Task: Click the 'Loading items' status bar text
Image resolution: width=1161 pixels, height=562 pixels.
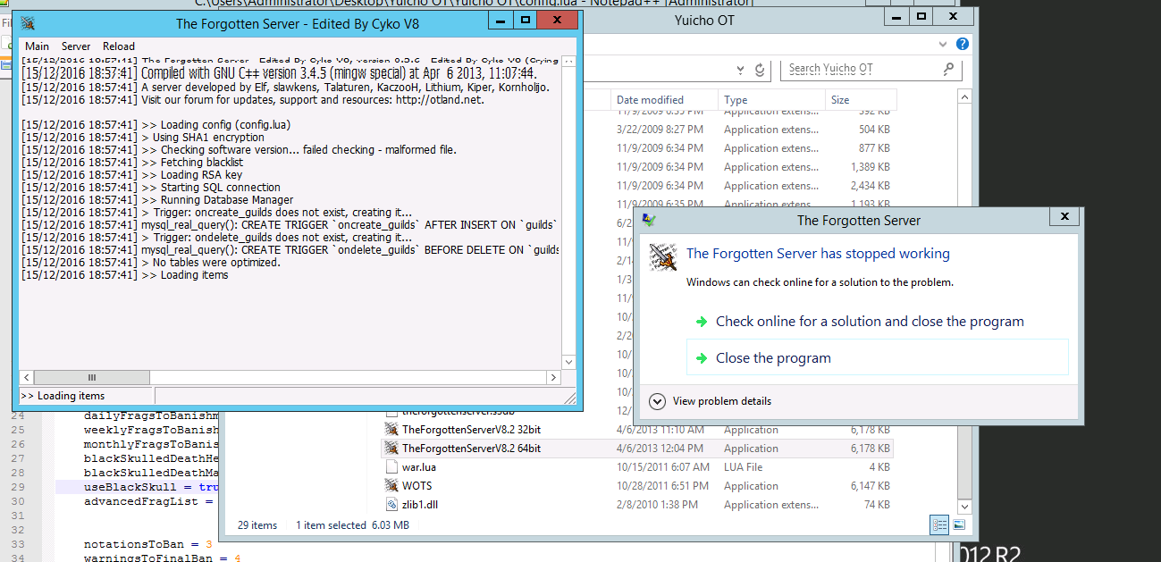Action: click(x=63, y=396)
